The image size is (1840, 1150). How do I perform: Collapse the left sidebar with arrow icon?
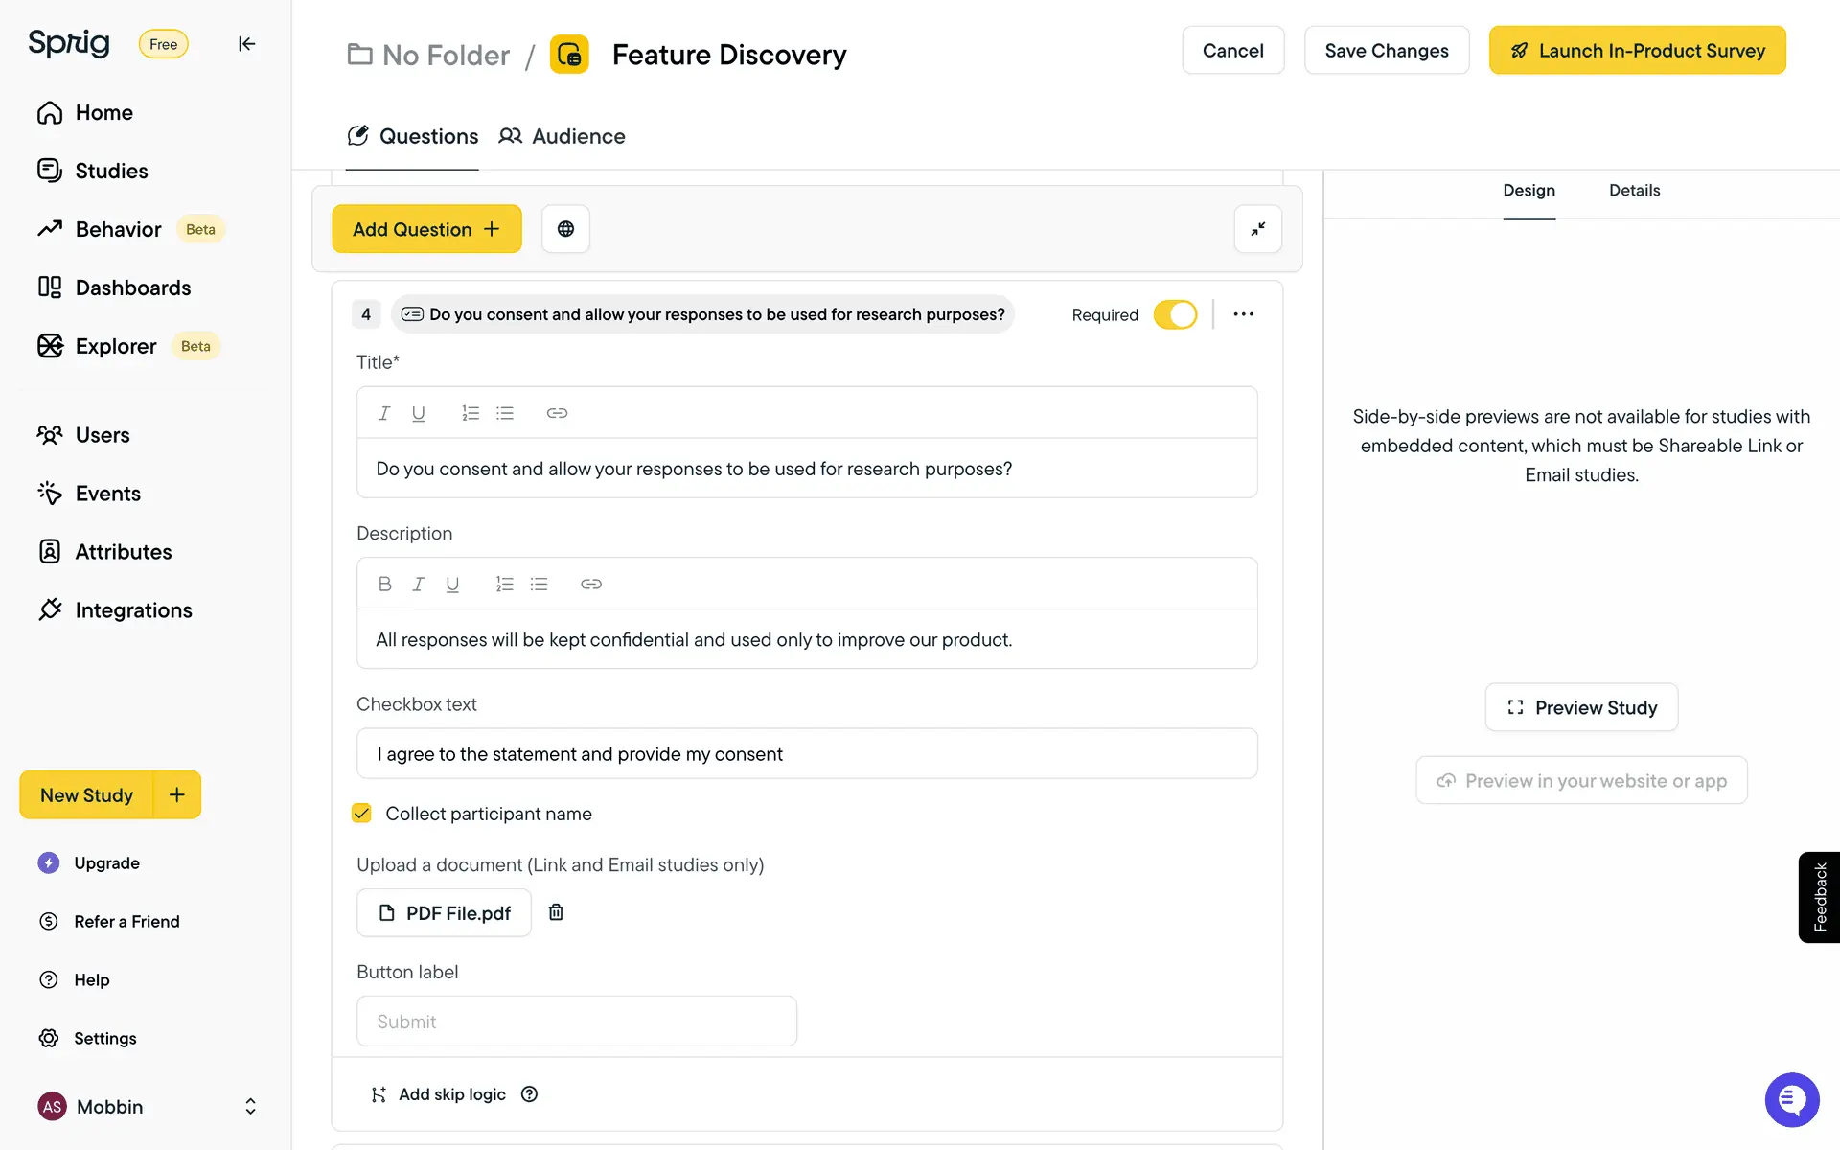[246, 44]
